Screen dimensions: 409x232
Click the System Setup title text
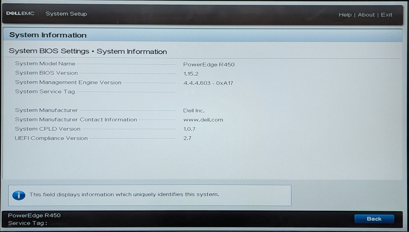point(66,14)
